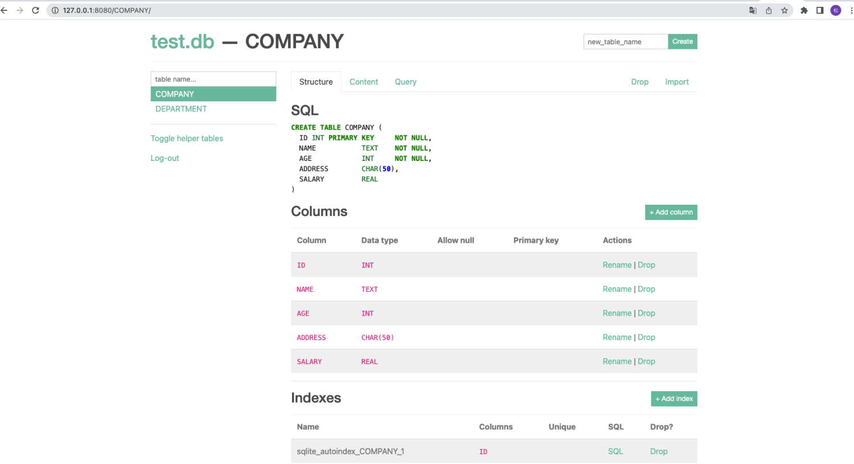Click the table name search box
The width and height of the screenshot is (854, 464).
click(213, 79)
